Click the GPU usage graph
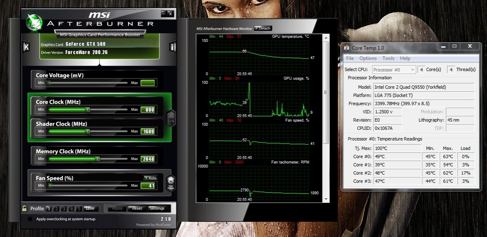Screen dimensions: 487x237 259,99
